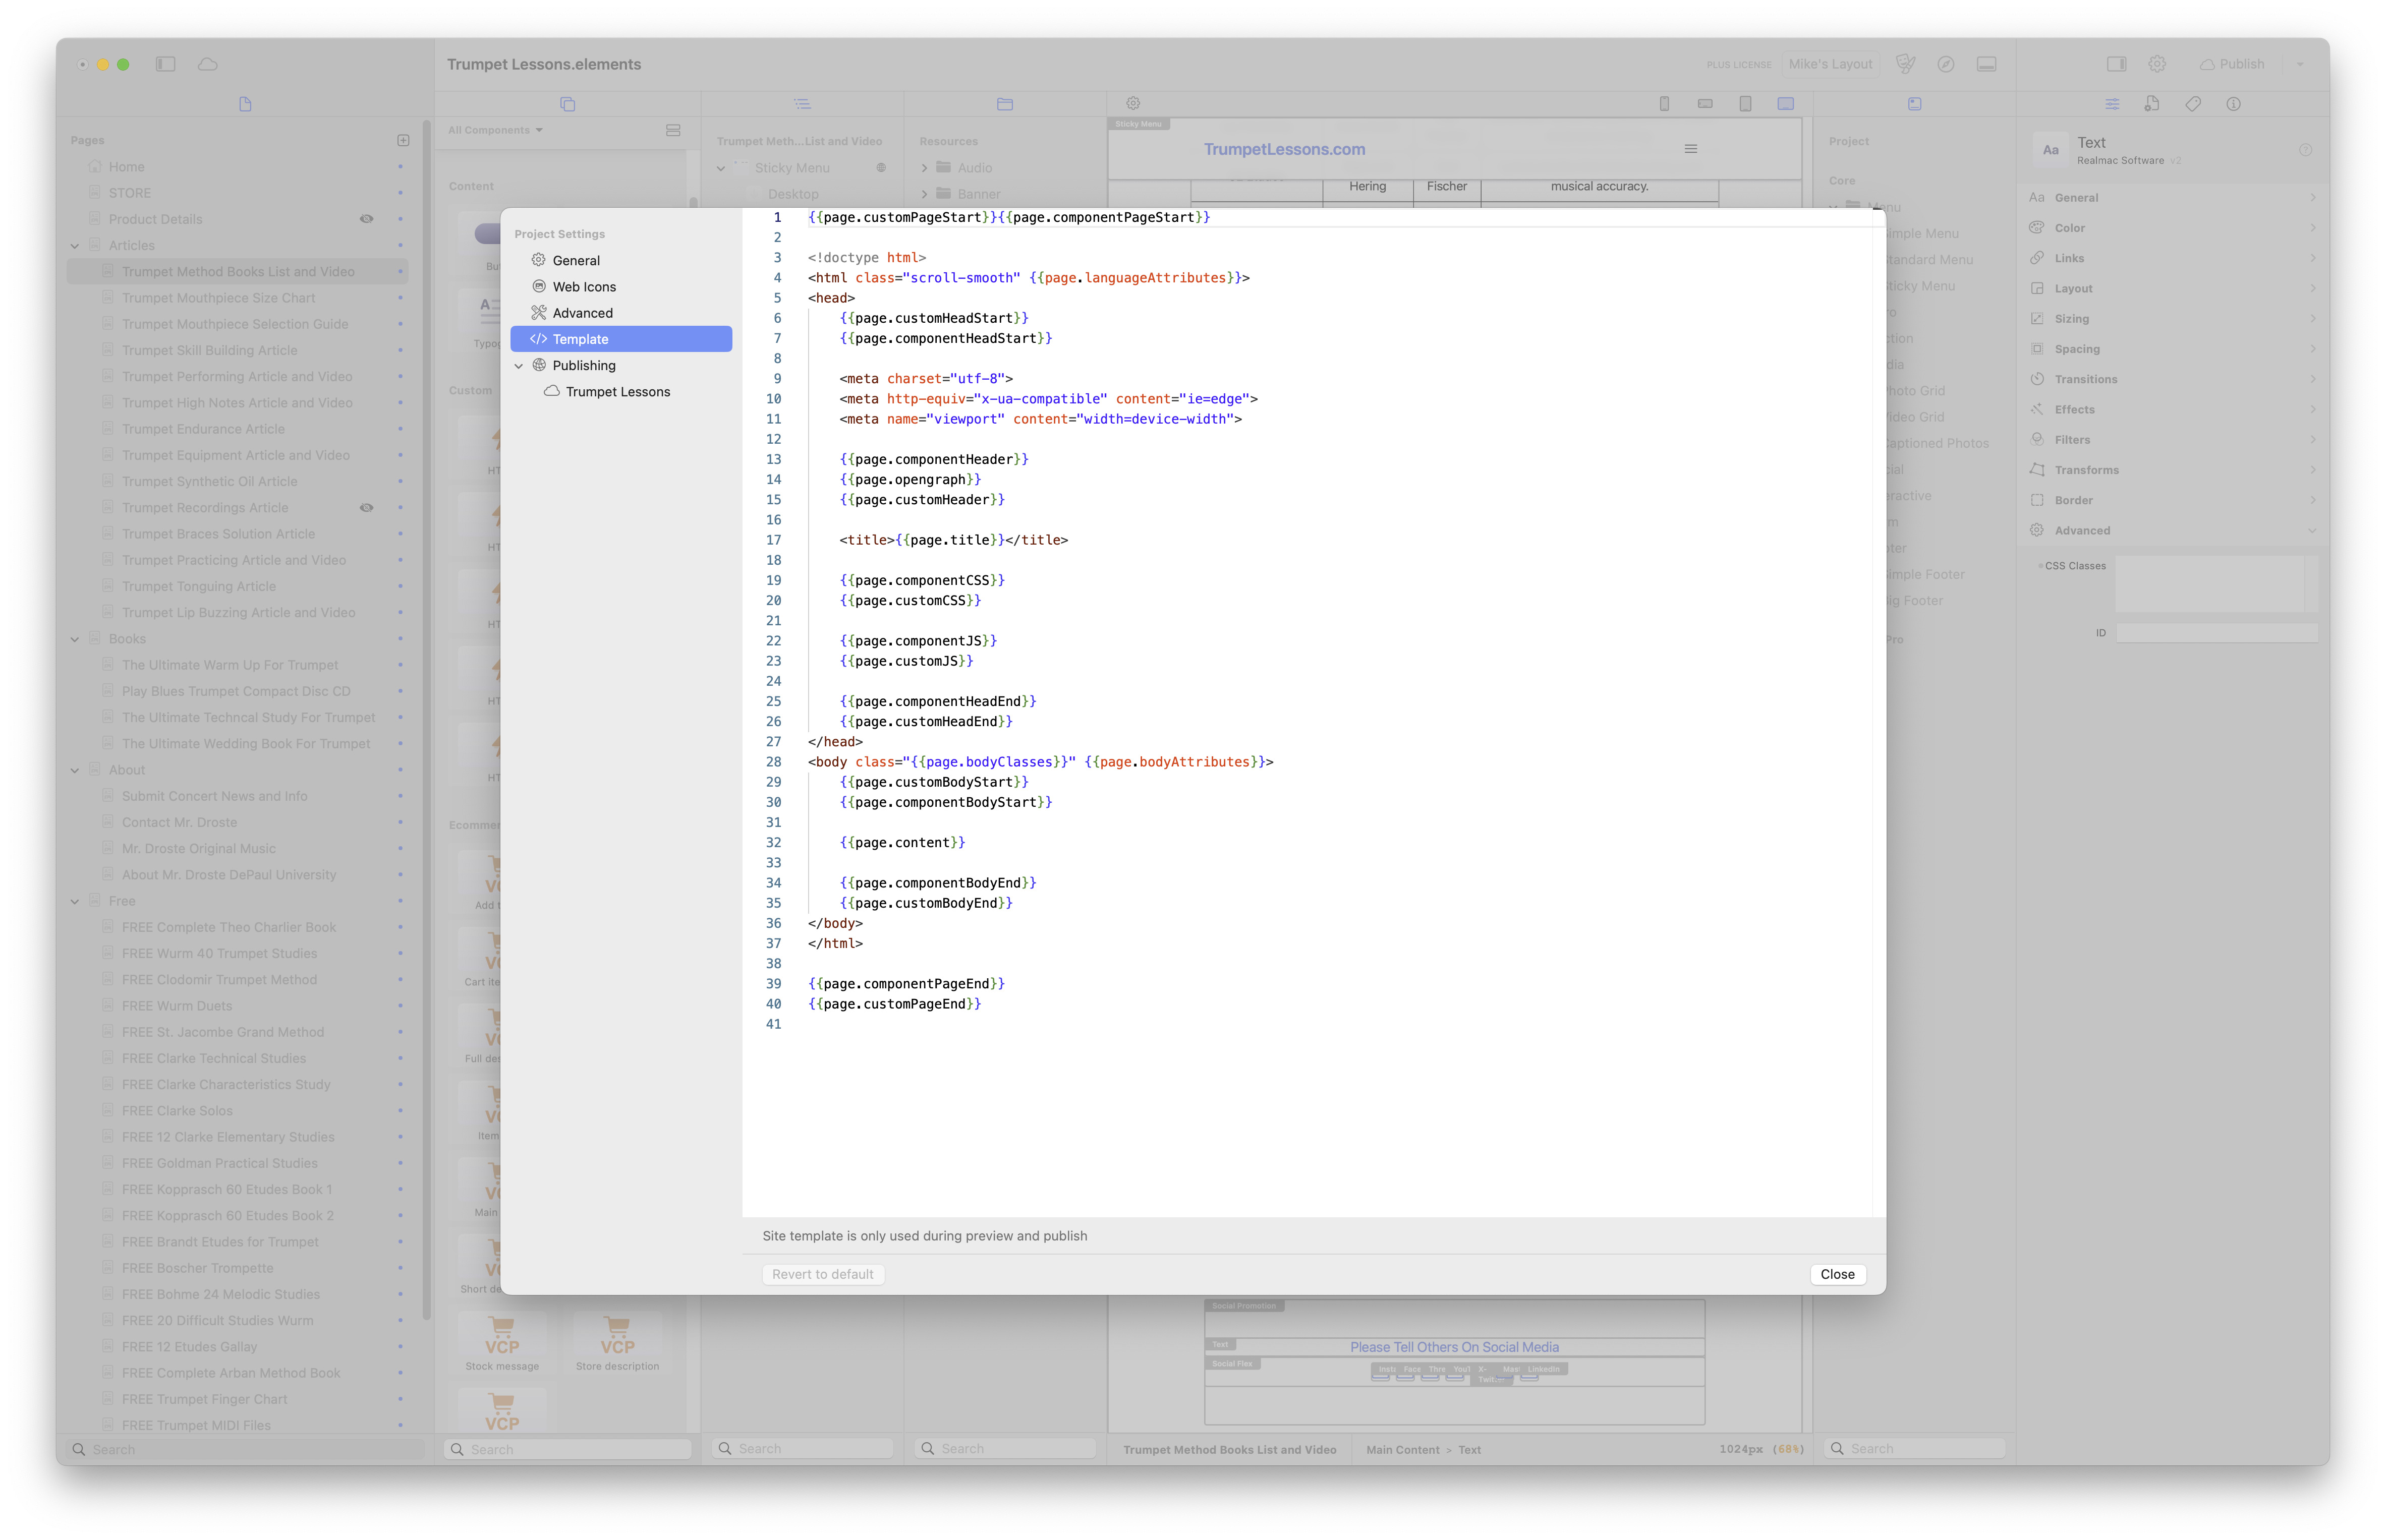Viewport: 2386px width, 1540px height.
Task: Click the {{page.content}} line in template editor
Action: (x=901, y=843)
